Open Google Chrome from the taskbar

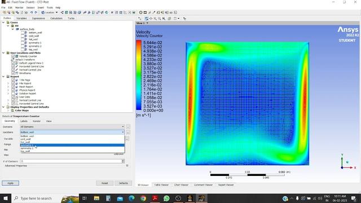tap(143, 198)
